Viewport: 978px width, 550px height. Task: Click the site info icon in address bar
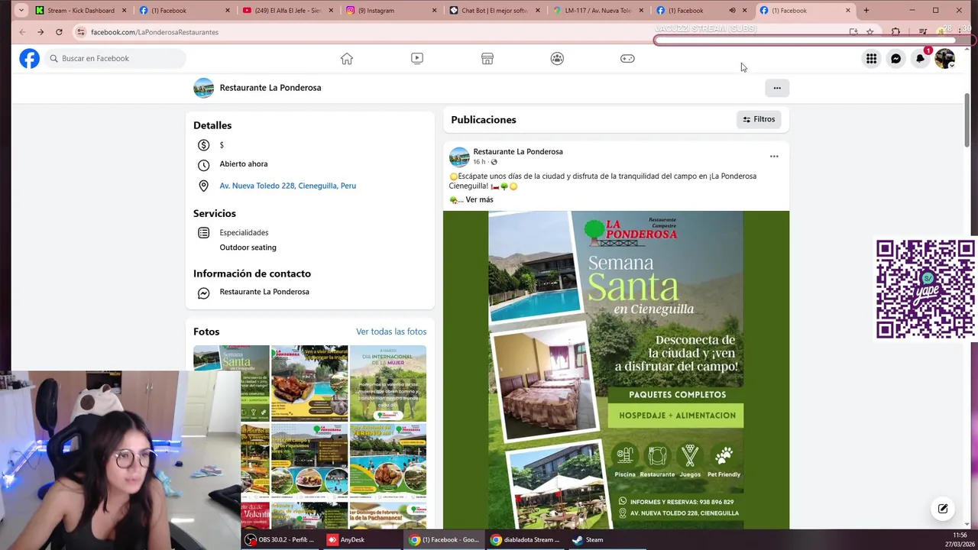tap(80, 32)
